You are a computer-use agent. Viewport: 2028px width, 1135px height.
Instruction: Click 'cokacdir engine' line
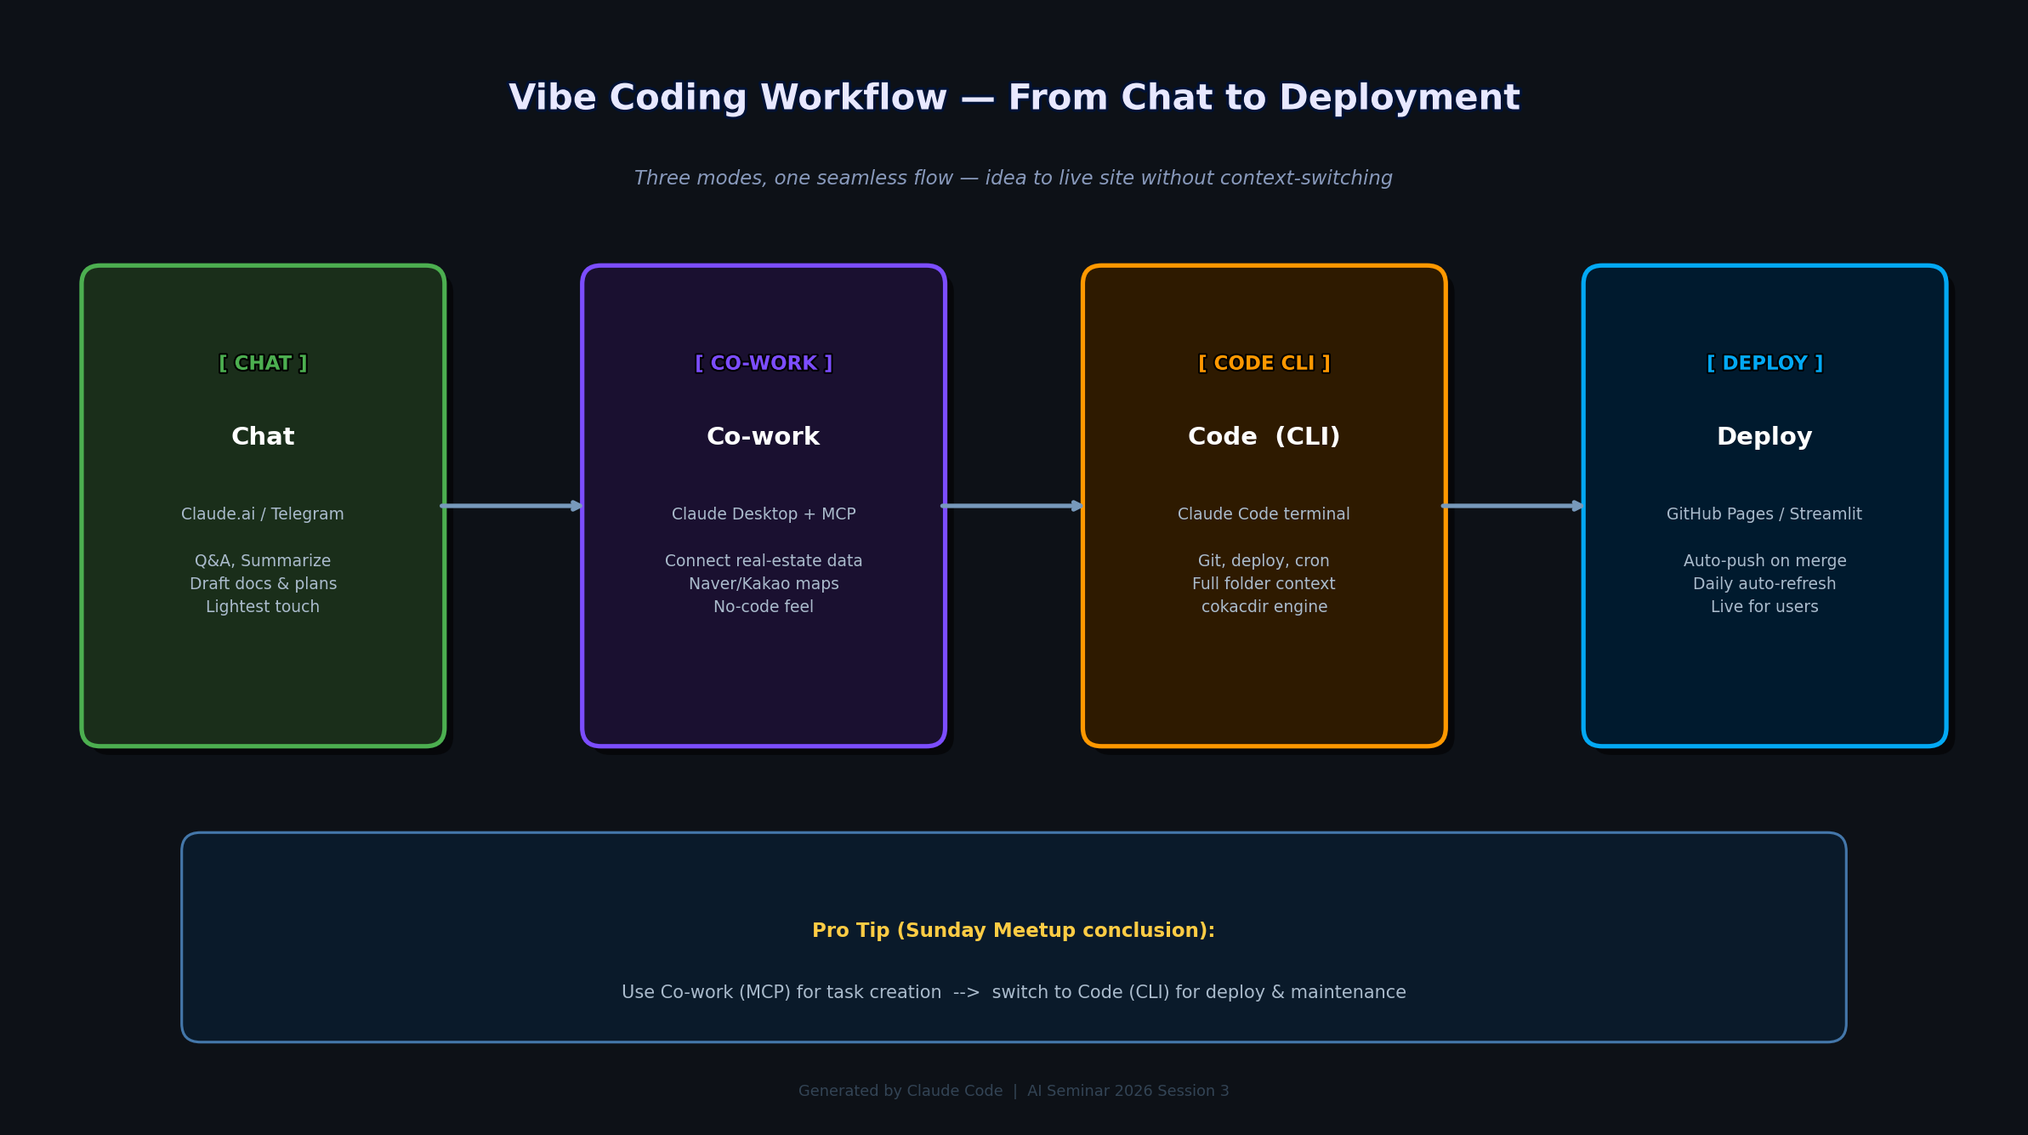click(1264, 606)
